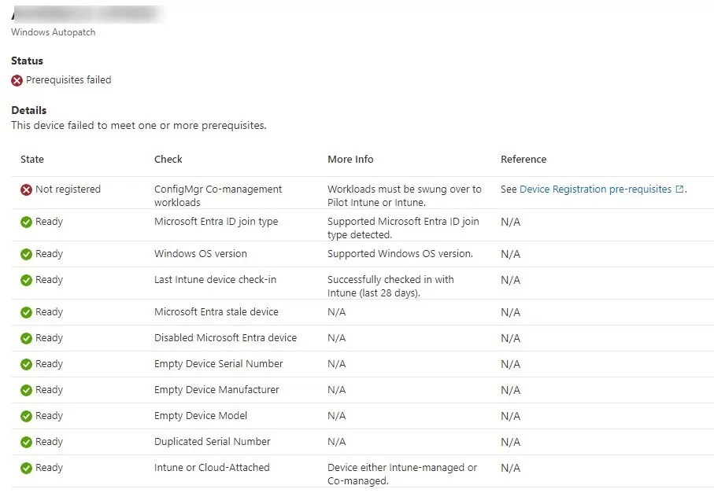Click the More Info column header
Screen dimensions: 714x504
[350, 159]
